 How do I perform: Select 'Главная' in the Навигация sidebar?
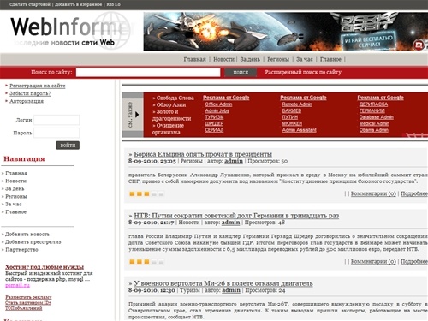point(16,173)
